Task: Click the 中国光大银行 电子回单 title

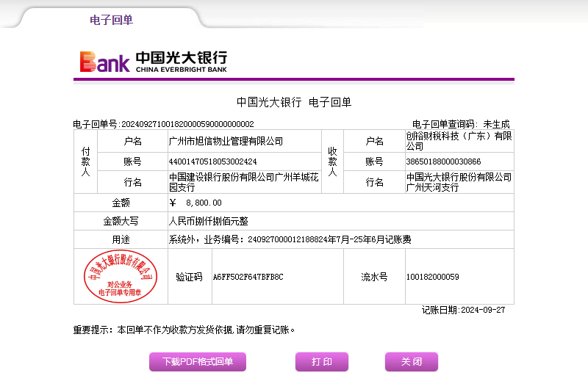Action: [x=294, y=102]
